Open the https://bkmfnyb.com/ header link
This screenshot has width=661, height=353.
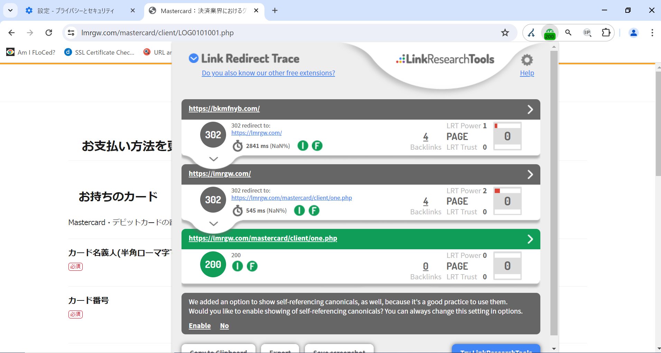(x=224, y=109)
